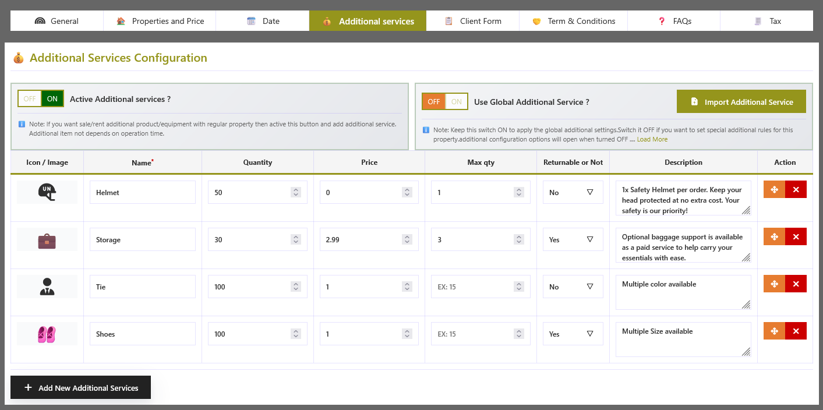Viewport: 823px width, 410px height.
Task: Select the Additional services tab
Action: [368, 21]
